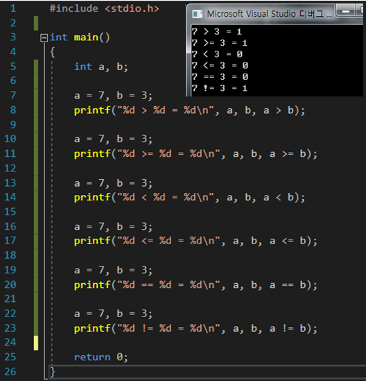Click line number 24 in the gutter
This screenshot has width=366, height=381.
point(10,342)
